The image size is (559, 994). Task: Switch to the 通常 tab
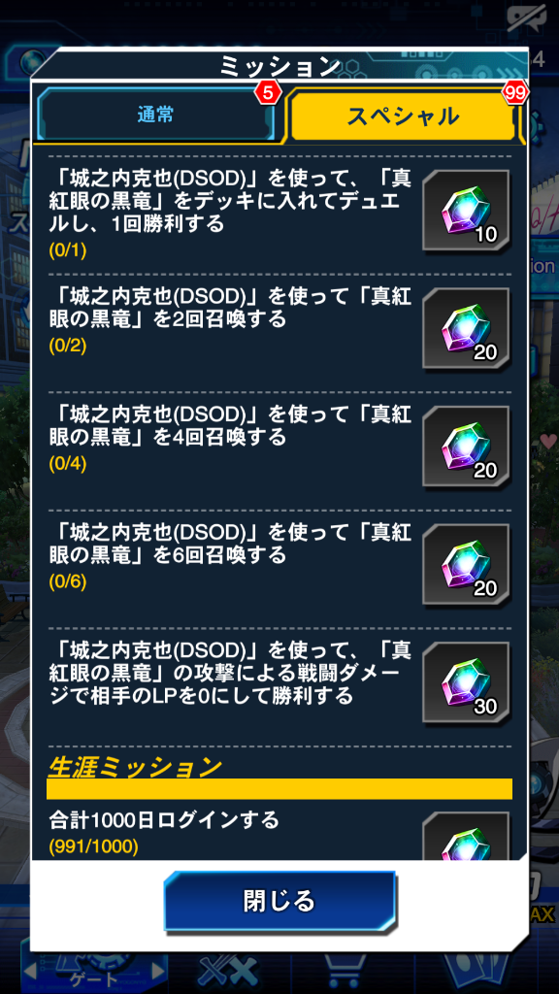pyautogui.click(x=156, y=115)
